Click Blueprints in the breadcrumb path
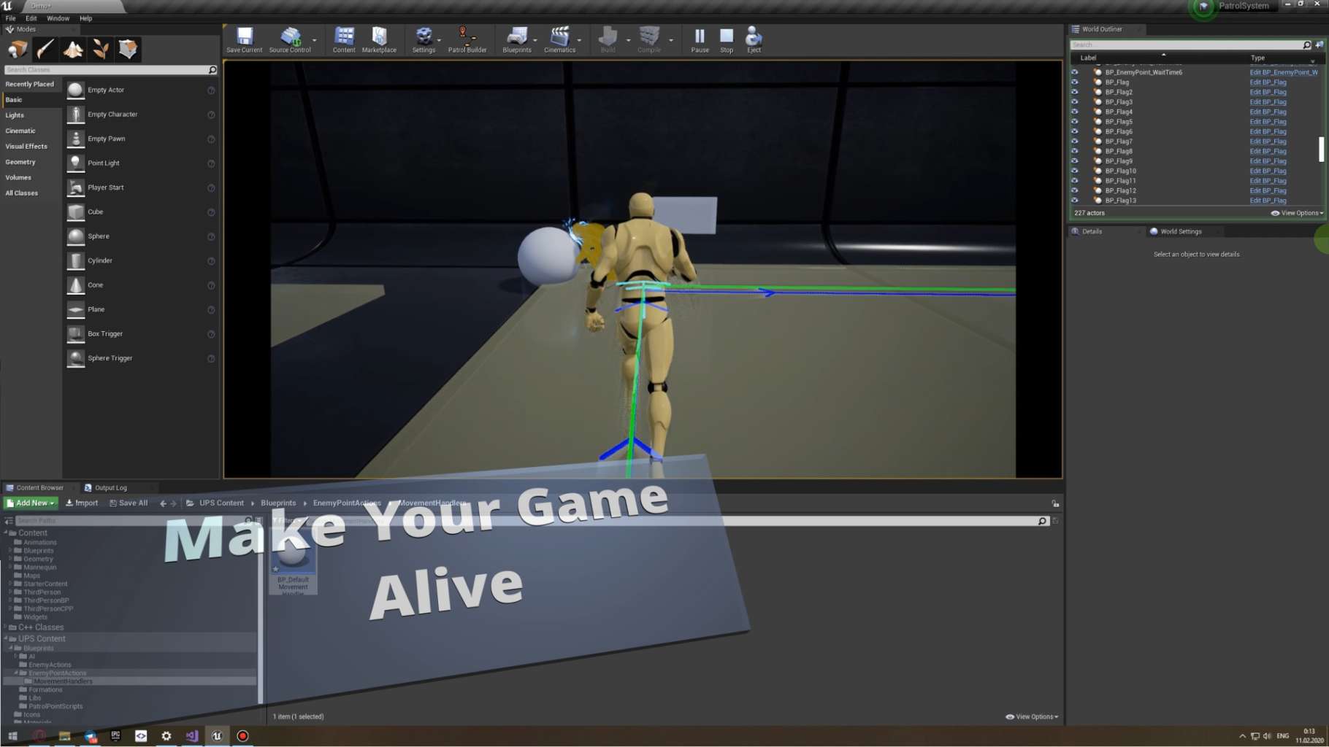 pos(278,503)
